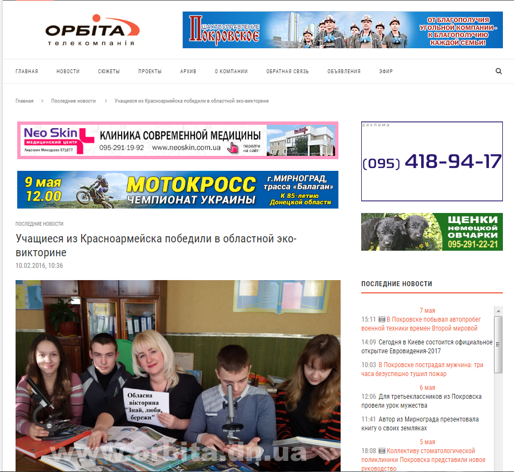The width and height of the screenshot is (514, 472).
Task: Click the photo icon beside the 15:11 news
Action: [382, 319]
